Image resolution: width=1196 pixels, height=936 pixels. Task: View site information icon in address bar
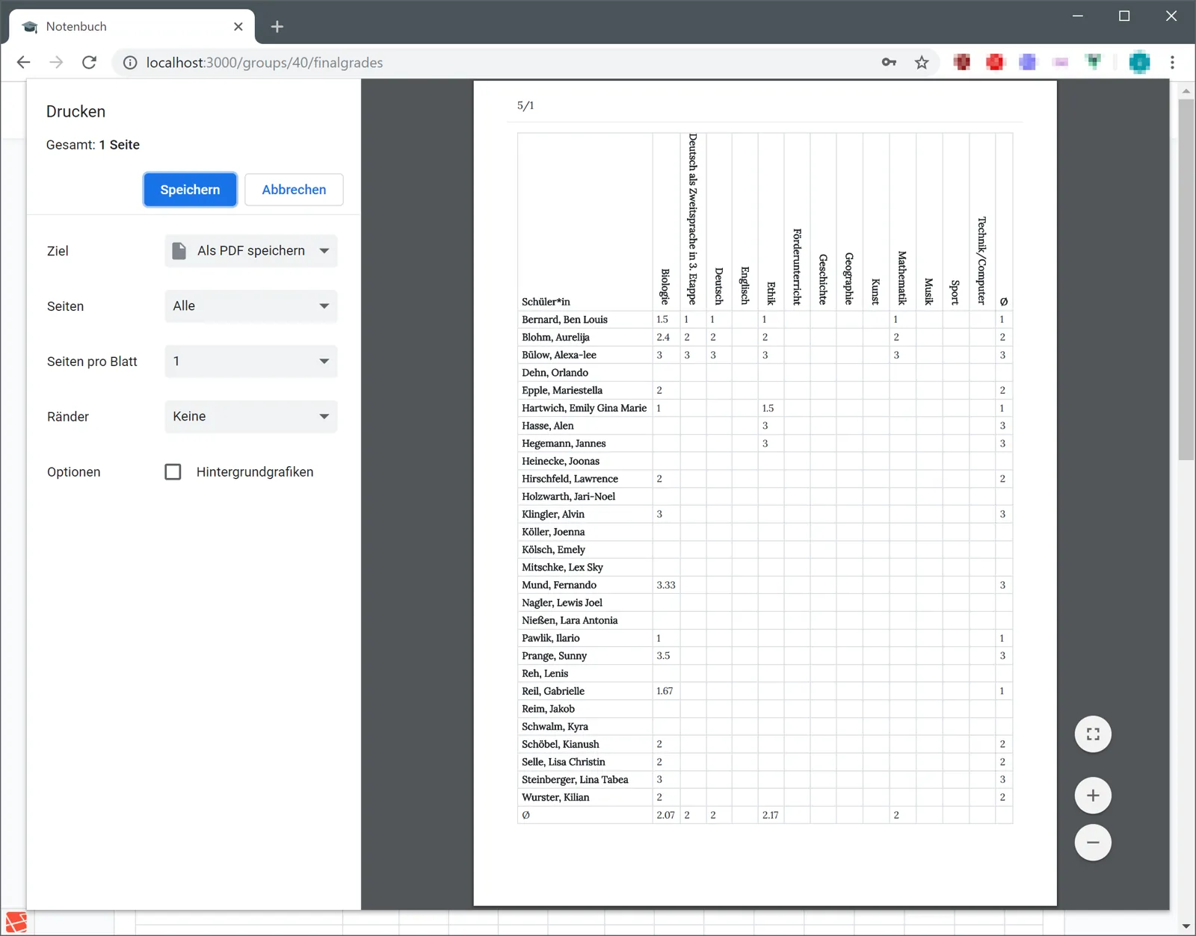pyautogui.click(x=130, y=63)
